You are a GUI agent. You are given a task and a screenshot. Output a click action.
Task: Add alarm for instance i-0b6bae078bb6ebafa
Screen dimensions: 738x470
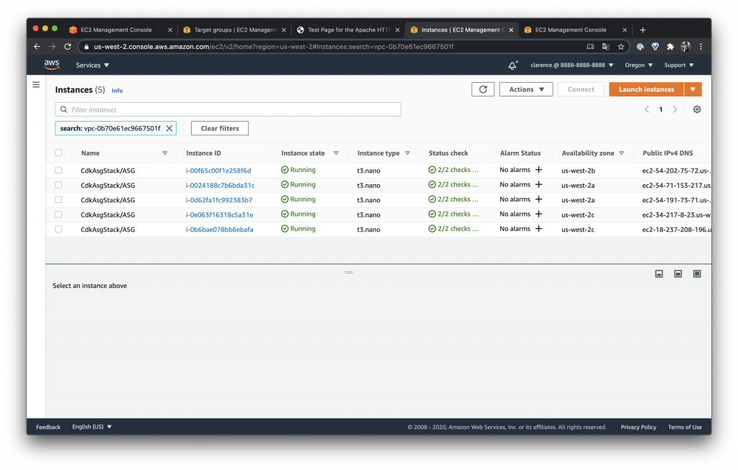539,229
